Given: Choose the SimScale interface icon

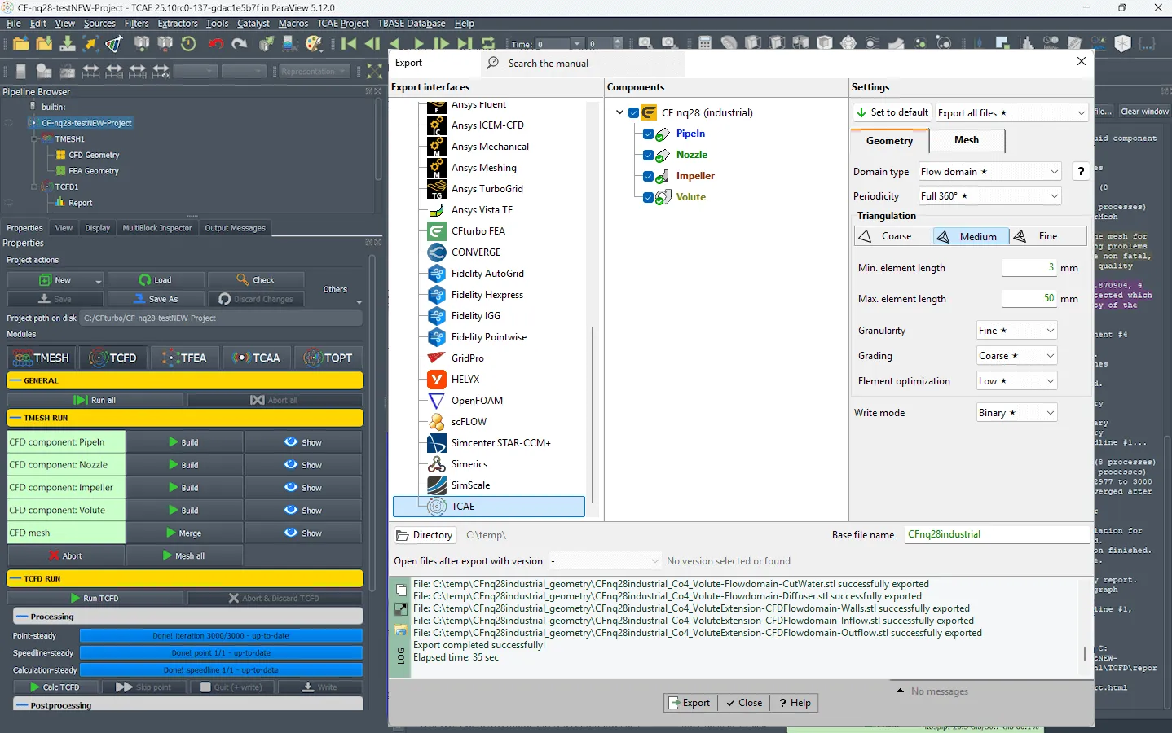Looking at the screenshot, I should click(437, 485).
